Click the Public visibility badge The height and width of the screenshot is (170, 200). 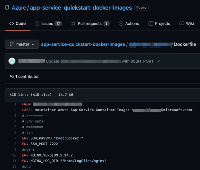[x=141, y=7]
